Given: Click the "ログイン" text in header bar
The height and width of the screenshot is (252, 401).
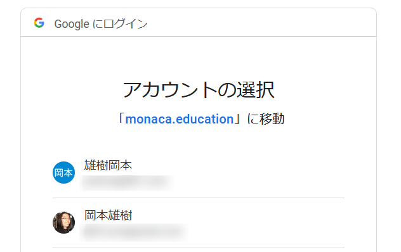Looking at the screenshot, I should click(x=126, y=24).
